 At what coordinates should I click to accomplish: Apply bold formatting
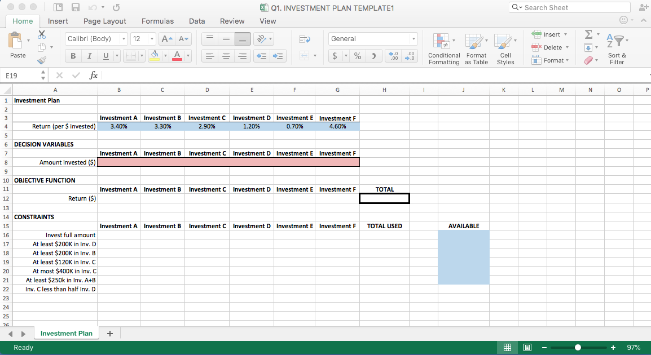click(x=73, y=55)
